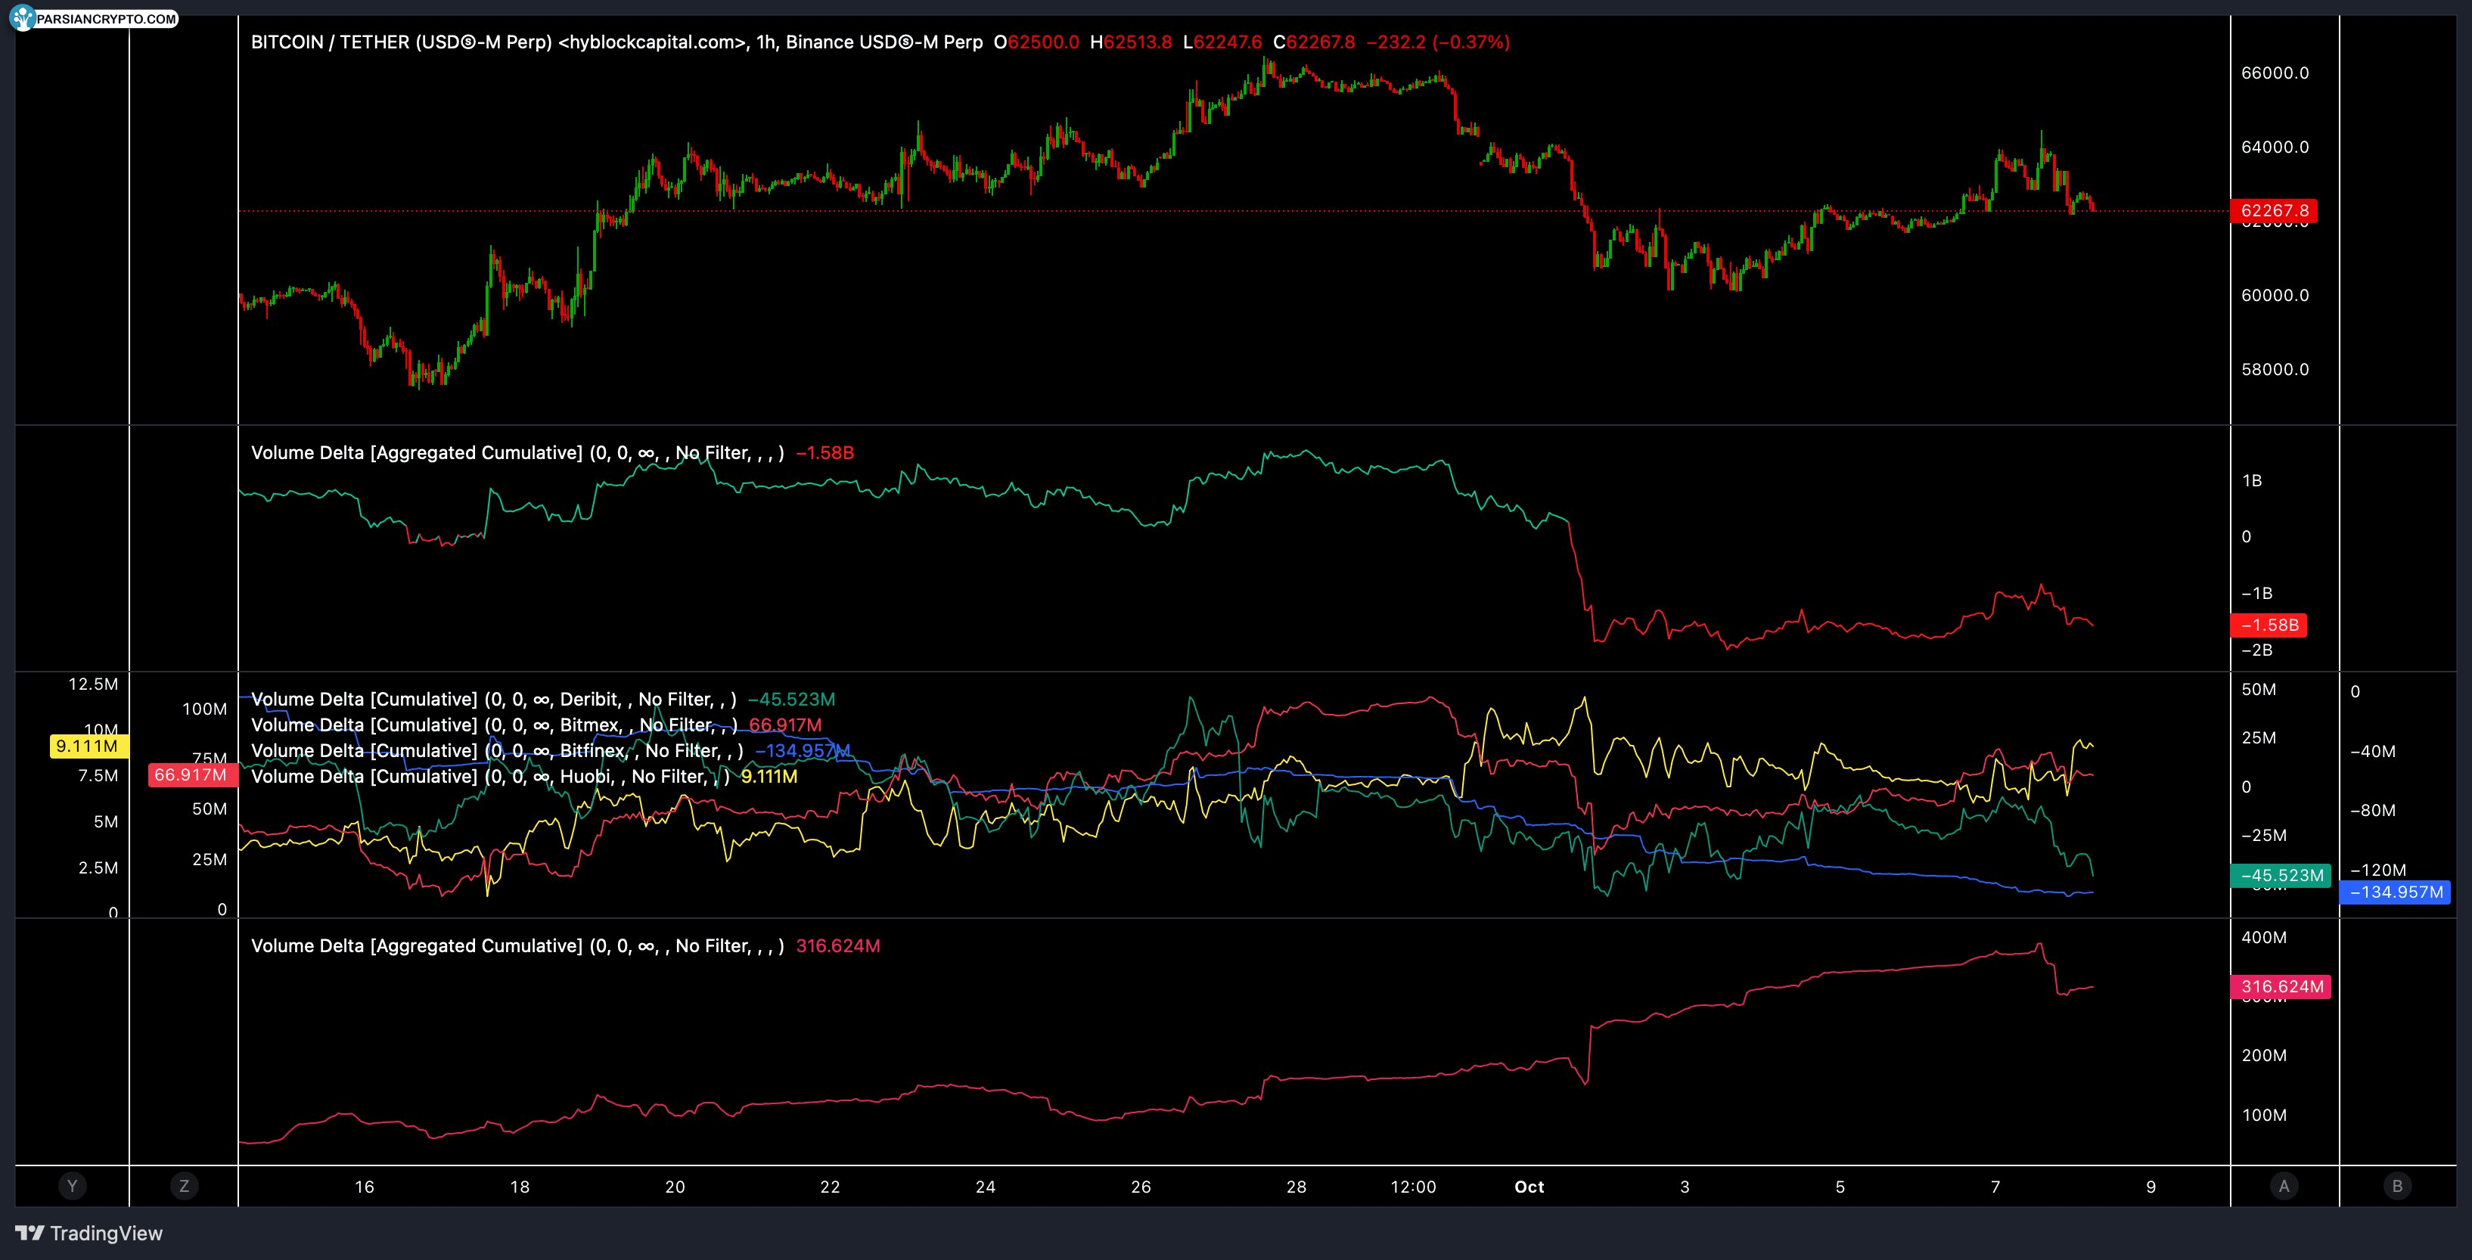Image resolution: width=2472 pixels, height=1260 pixels.
Task: Click date 5 on the time axis
Action: [x=1840, y=1187]
